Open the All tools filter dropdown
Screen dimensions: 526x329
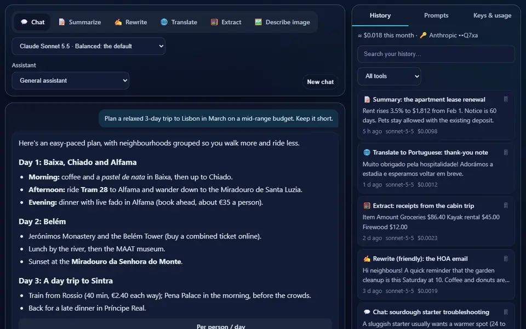pyautogui.click(x=389, y=76)
